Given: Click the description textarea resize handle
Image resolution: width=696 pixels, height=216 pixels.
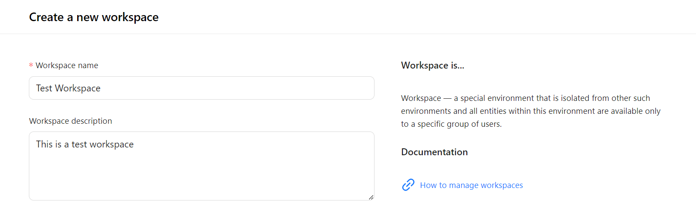Looking at the screenshot, I should [x=371, y=197].
